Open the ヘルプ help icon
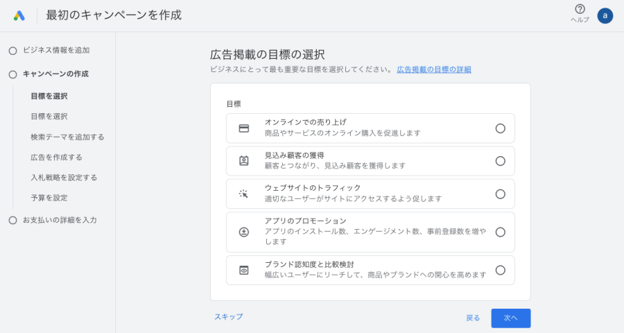 coord(580,9)
